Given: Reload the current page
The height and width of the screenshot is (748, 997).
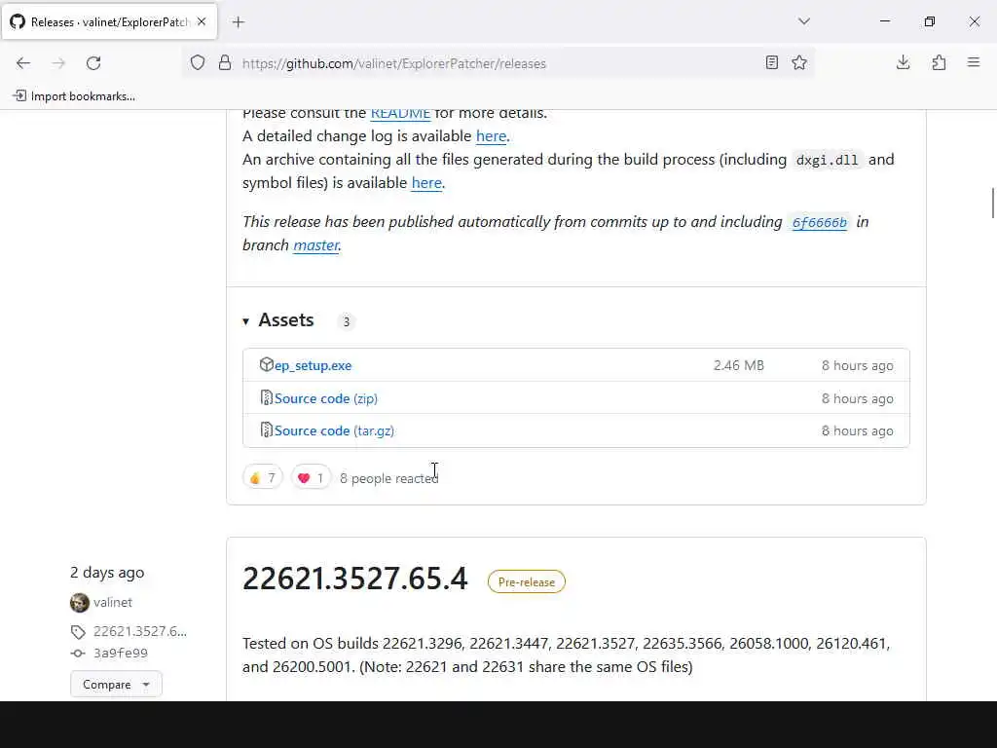Looking at the screenshot, I should click(93, 63).
